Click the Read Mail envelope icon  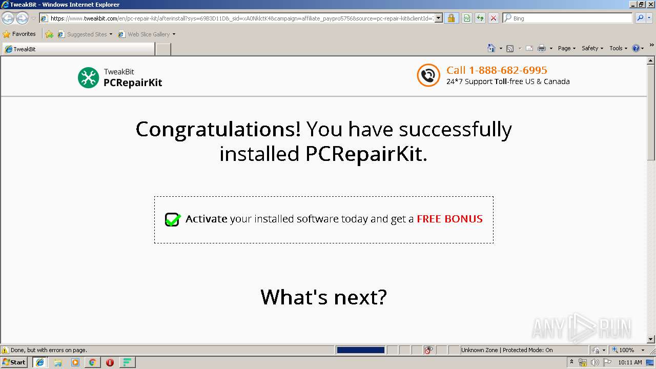point(529,48)
